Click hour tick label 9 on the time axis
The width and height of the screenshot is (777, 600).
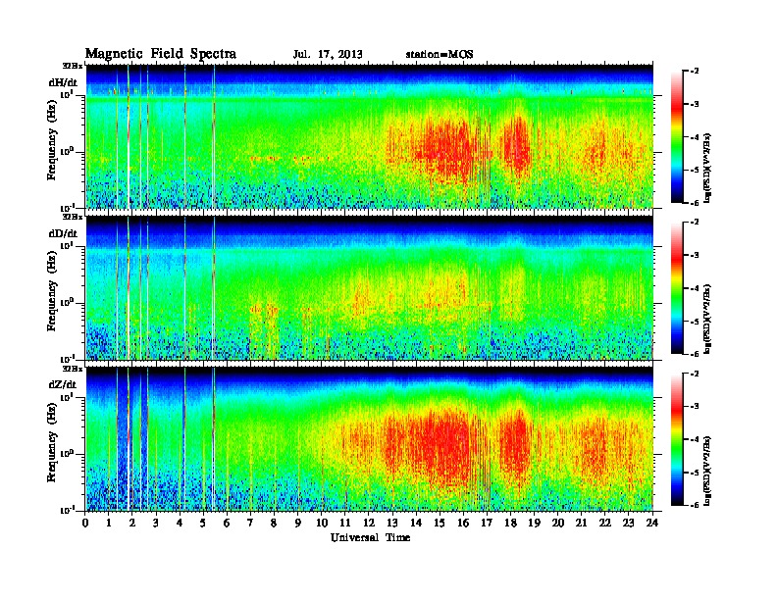click(x=298, y=524)
